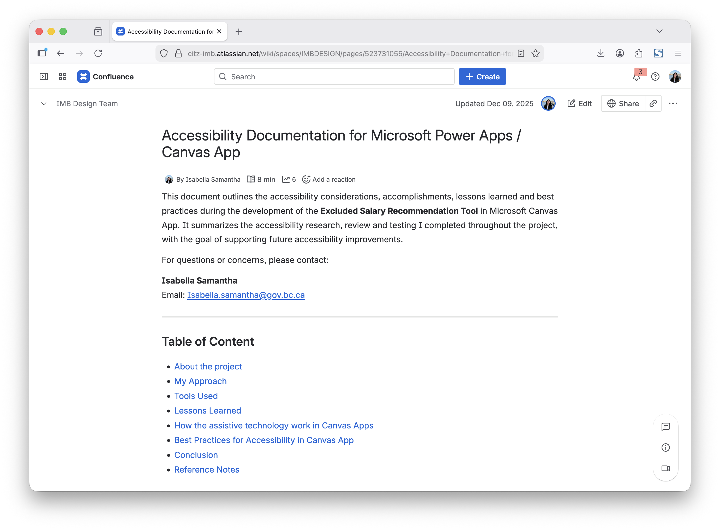Open the app switcher grid icon

pos(63,77)
